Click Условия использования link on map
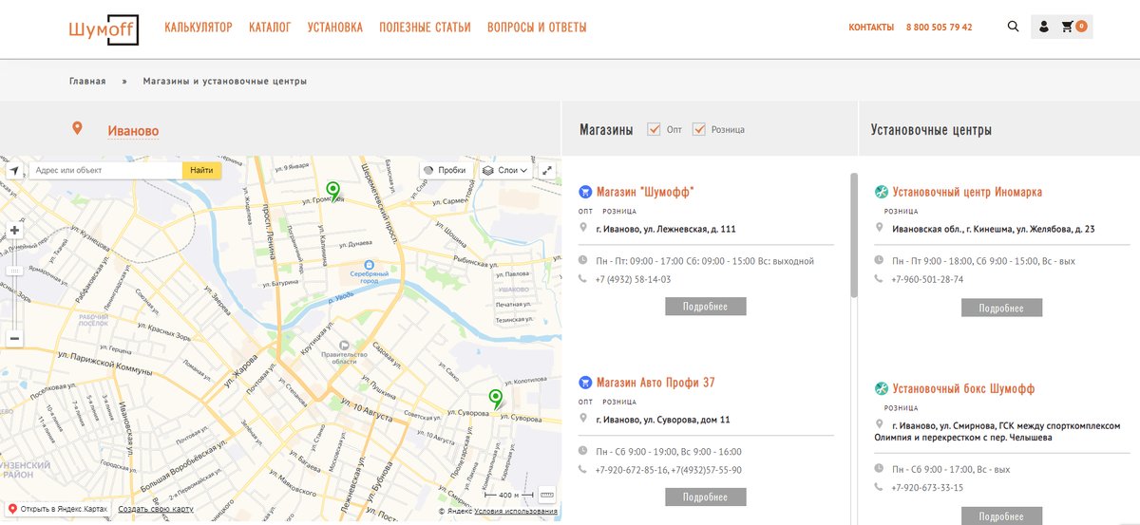 point(516,511)
